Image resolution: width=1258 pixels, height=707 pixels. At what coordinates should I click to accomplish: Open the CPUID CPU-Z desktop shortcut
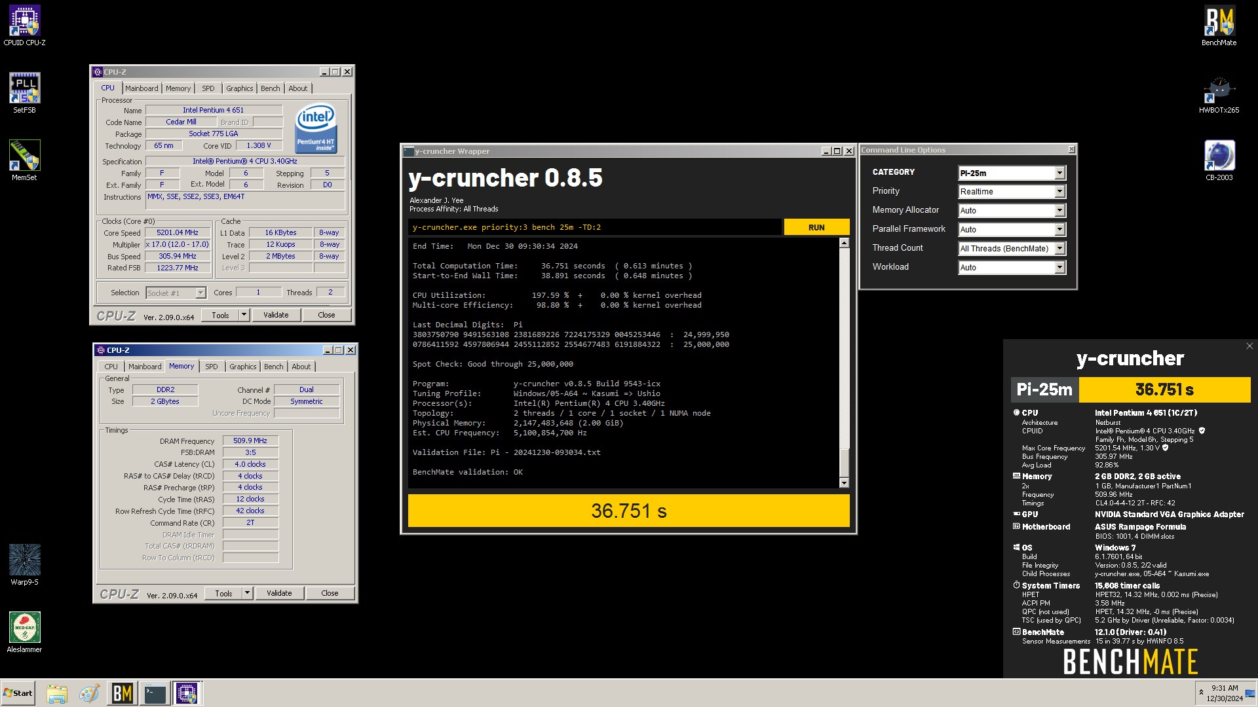pyautogui.click(x=24, y=26)
